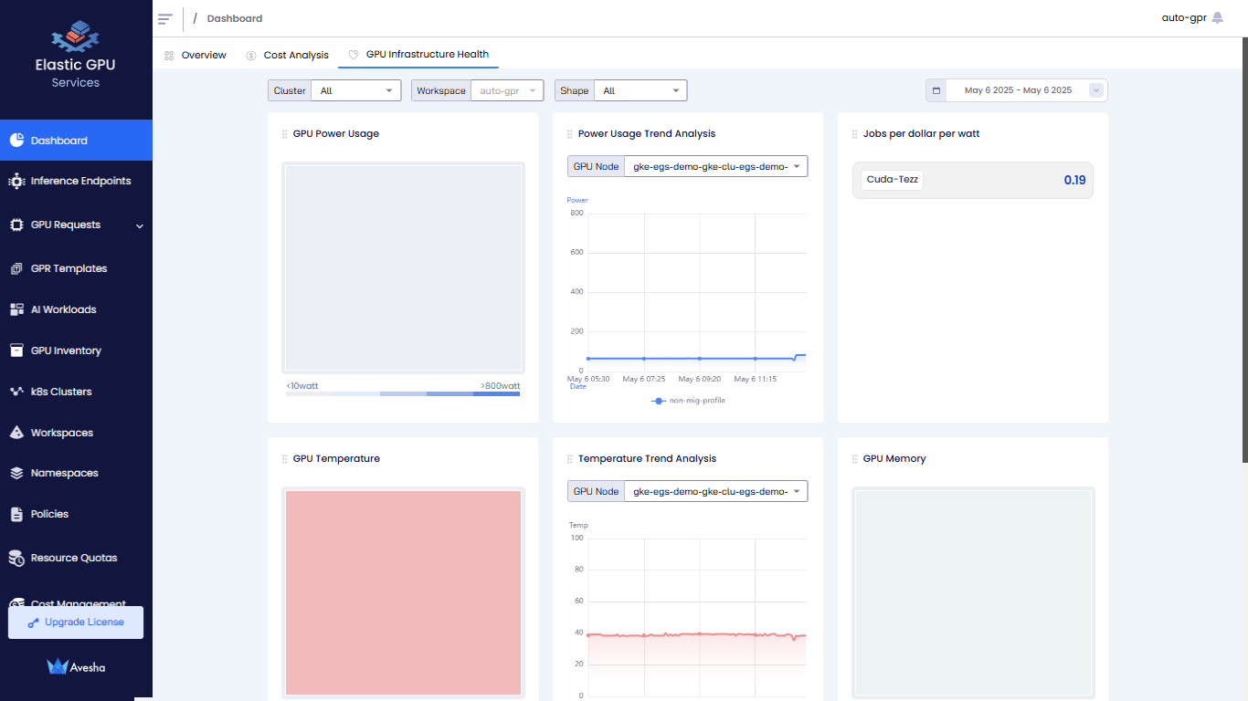
Task: Open the Policies page from sidebar
Action: 49,514
